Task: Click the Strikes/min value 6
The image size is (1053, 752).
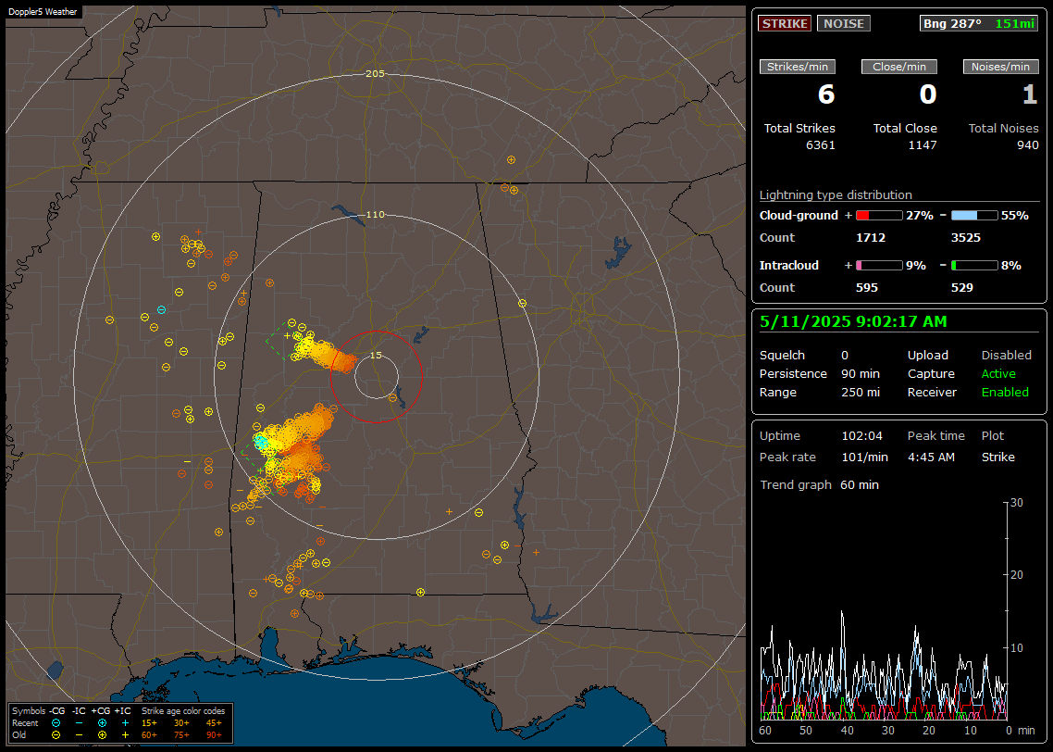Action: (x=826, y=94)
